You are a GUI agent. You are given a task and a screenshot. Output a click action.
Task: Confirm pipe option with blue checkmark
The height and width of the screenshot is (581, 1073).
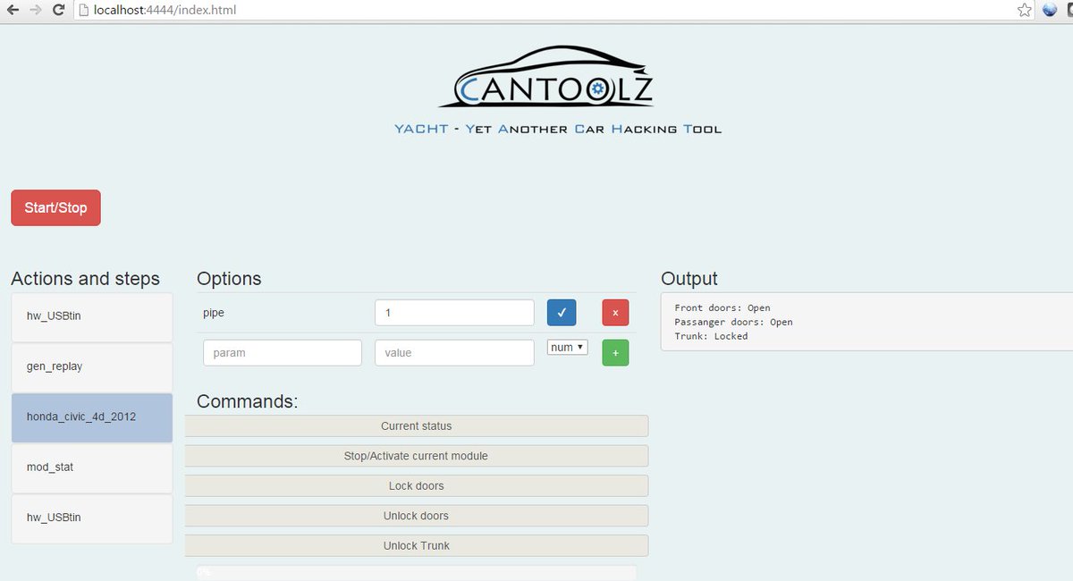562,313
